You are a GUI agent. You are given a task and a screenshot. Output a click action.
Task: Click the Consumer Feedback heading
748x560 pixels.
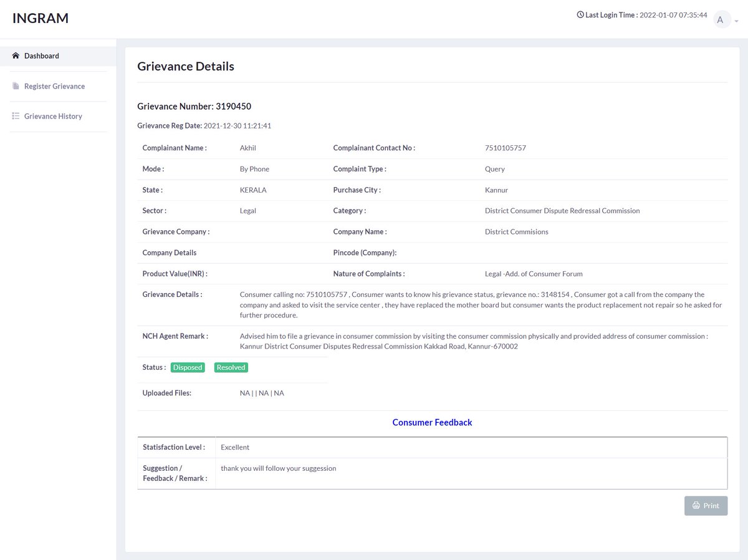(432, 423)
